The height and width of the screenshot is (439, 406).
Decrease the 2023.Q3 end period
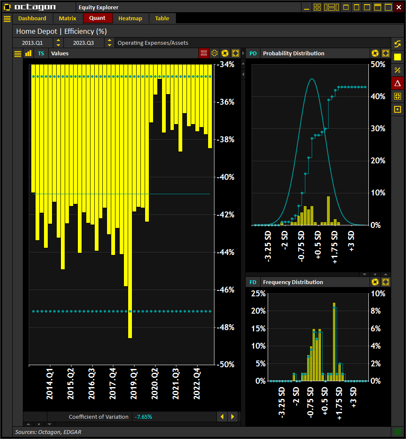[110, 45]
